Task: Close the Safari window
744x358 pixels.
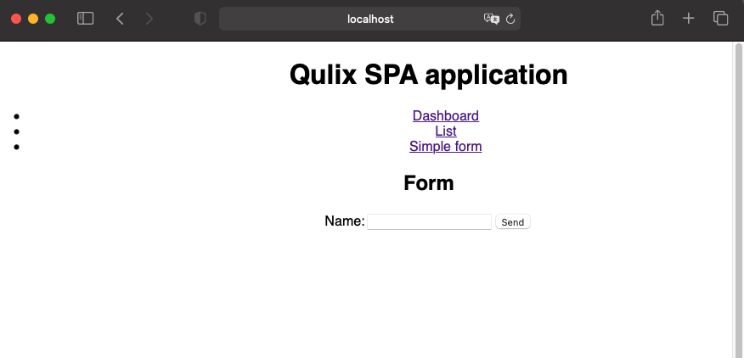Action: pyautogui.click(x=16, y=19)
